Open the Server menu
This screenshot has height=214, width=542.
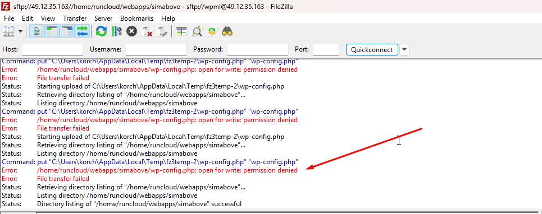click(x=103, y=18)
